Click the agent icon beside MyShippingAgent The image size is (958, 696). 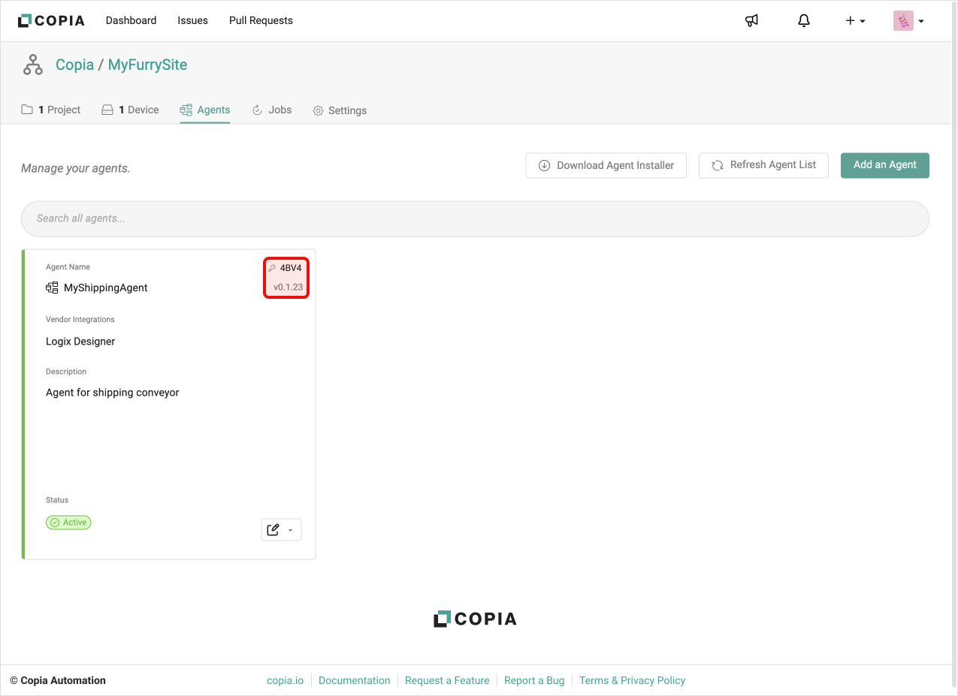(52, 288)
